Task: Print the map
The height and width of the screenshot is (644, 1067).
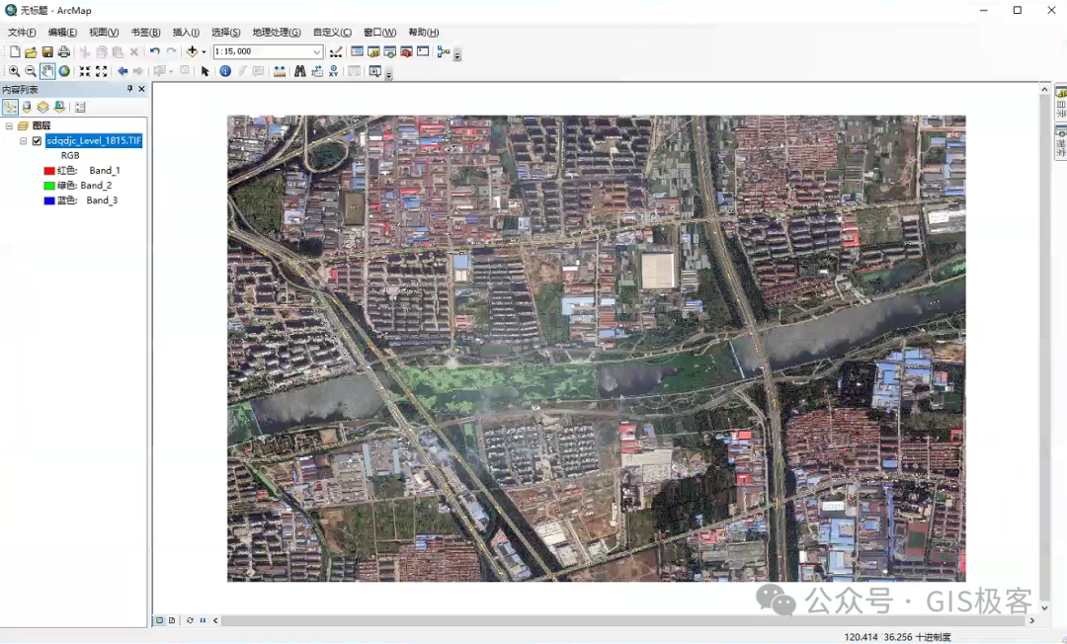Action: (64, 51)
